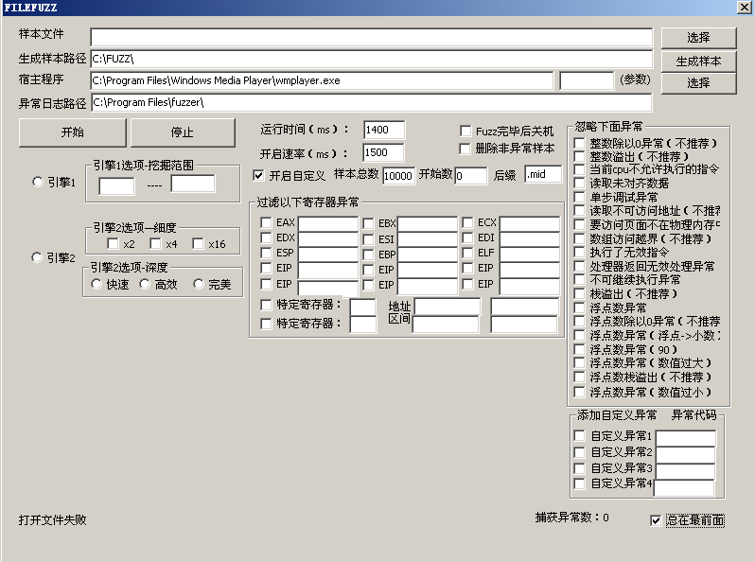The height and width of the screenshot is (562, 755).
Task: Enable the x4 granularity checkbox
Action: pyautogui.click(x=156, y=244)
